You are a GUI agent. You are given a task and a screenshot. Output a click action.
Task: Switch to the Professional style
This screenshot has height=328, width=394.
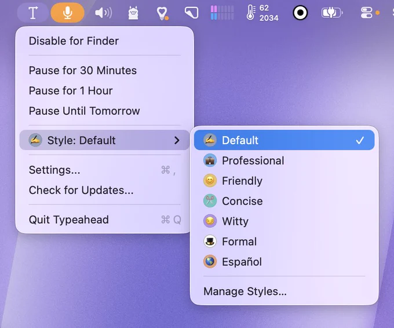tap(284, 161)
